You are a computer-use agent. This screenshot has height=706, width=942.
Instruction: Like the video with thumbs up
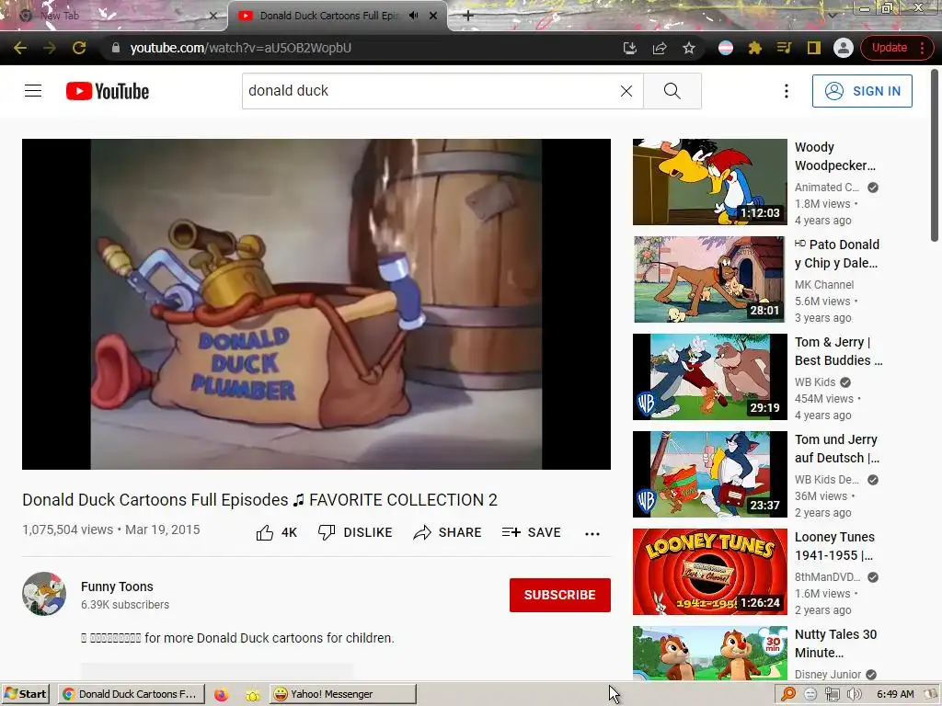[276, 532]
